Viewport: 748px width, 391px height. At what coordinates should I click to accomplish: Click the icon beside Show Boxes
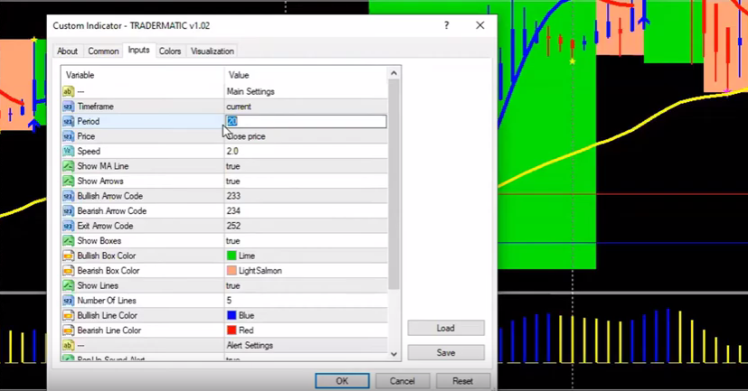68,241
